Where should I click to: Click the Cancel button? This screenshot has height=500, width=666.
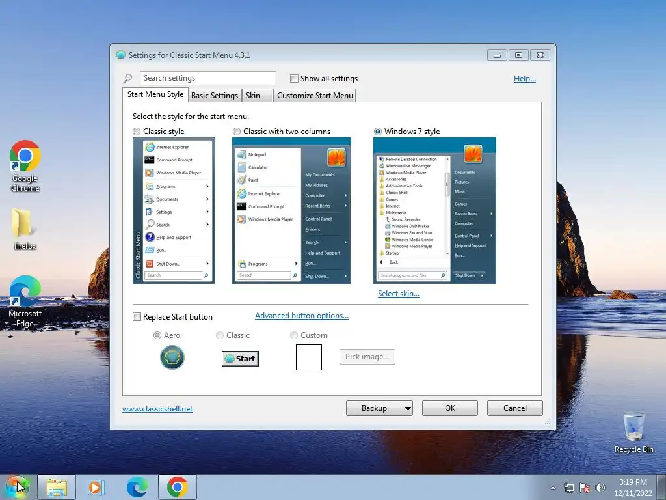(515, 408)
